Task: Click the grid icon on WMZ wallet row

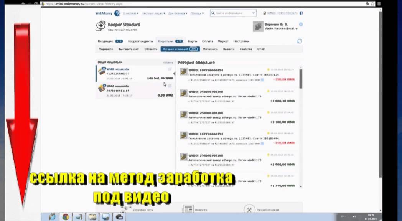Action: pos(170,86)
